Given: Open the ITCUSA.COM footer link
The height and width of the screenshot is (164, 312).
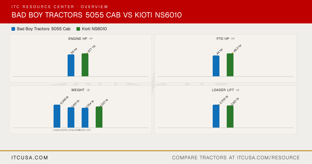Looking at the screenshot, I should point(30,157).
